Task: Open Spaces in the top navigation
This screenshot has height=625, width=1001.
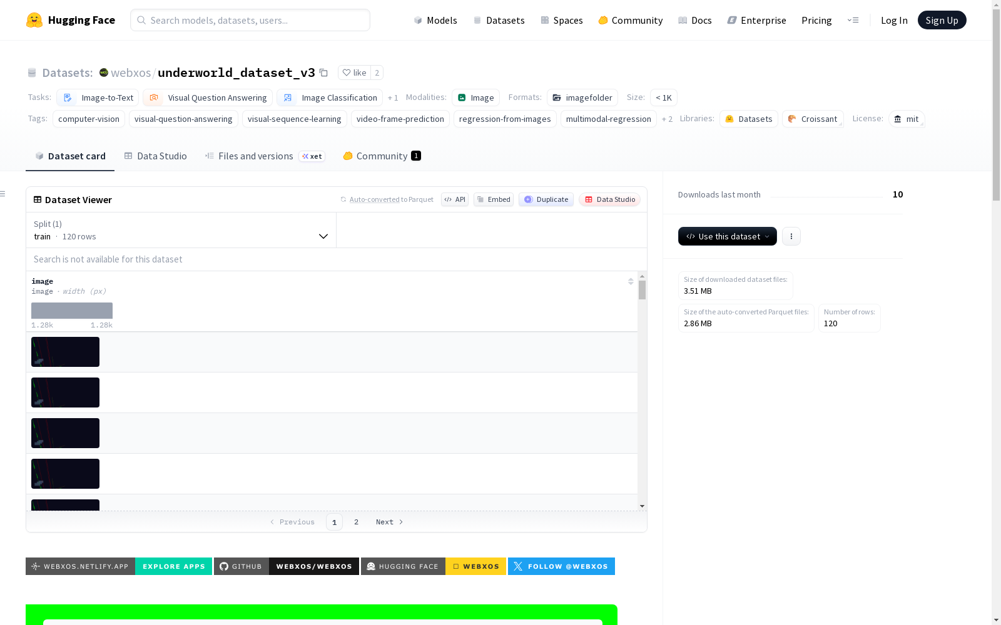Action: pyautogui.click(x=562, y=20)
